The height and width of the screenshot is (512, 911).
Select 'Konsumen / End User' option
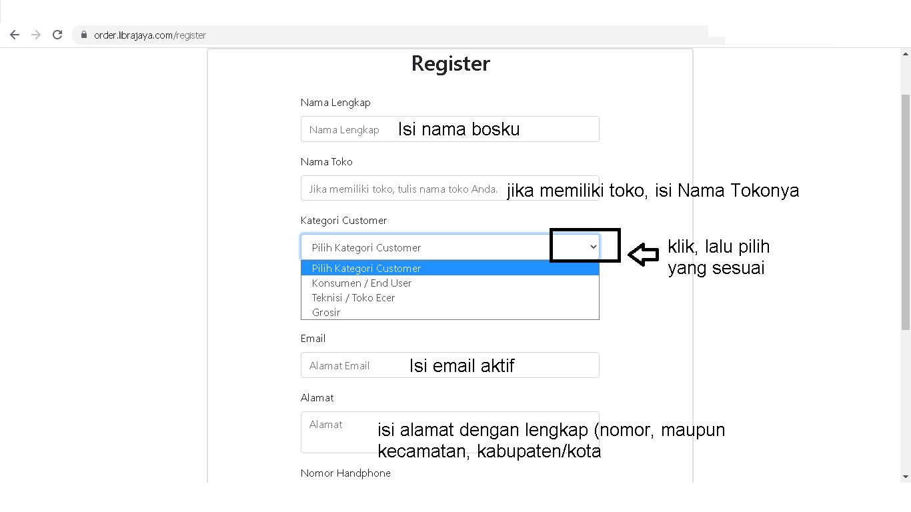pyautogui.click(x=449, y=283)
